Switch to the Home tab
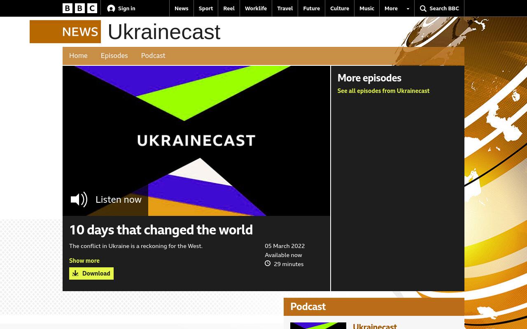Screen dimensions: 527x329 pos(78,56)
